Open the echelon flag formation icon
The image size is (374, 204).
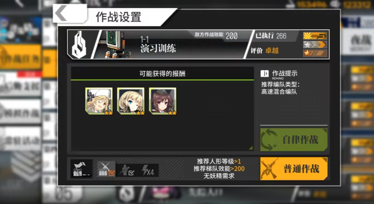click(81, 169)
